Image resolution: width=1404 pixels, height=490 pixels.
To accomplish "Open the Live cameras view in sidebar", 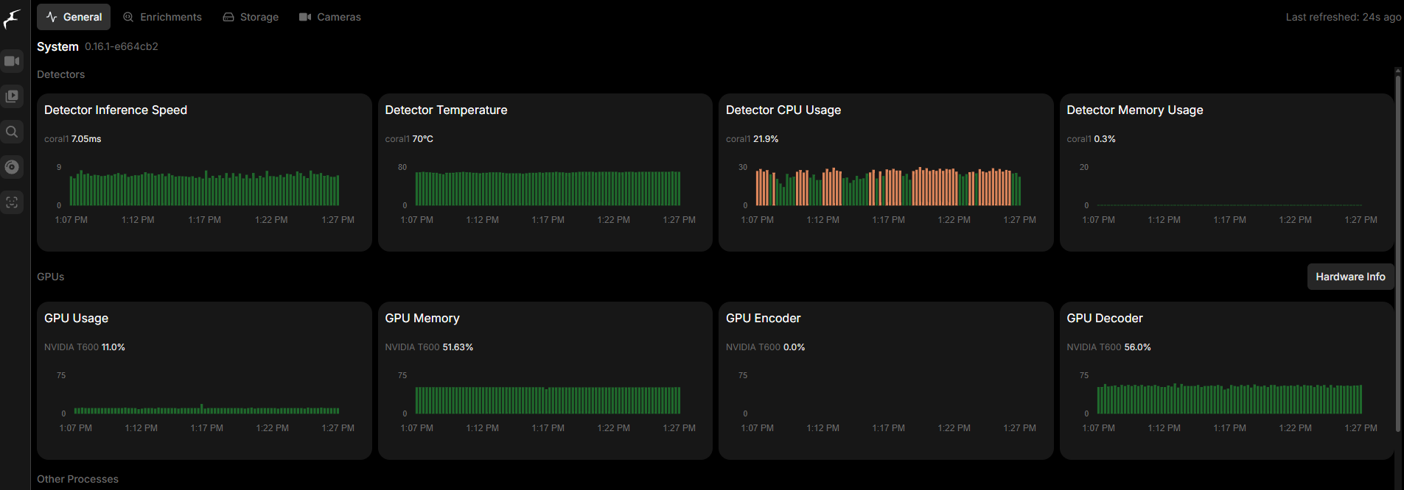I will click(12, 61).
